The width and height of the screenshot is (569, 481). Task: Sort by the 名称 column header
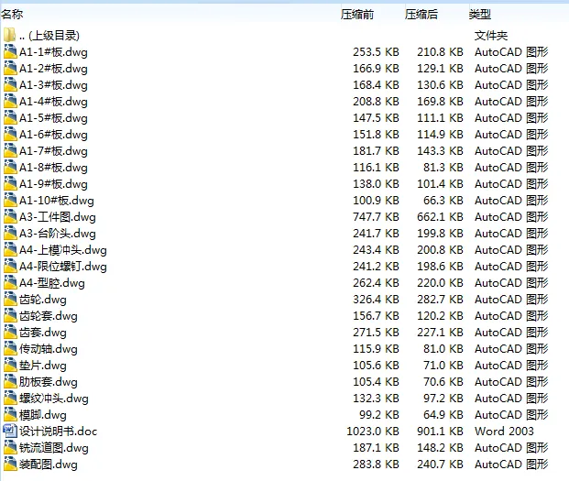pyautogui.click(x=12, y=15)
